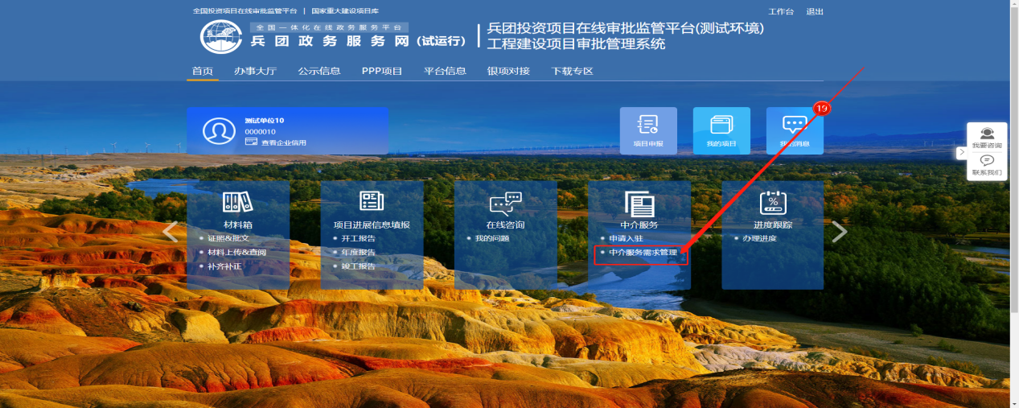Click the 材料箱 binder icon
Screen dimensions: 1019x408
tap(237, 202)
